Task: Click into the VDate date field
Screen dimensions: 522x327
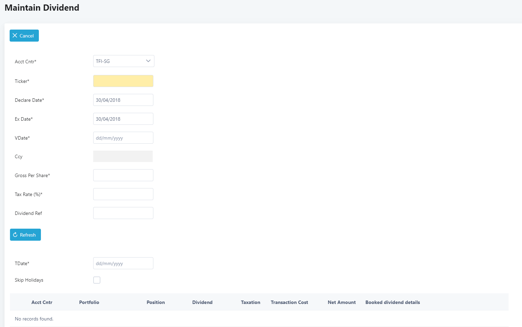Action: (x=123, y=138)
